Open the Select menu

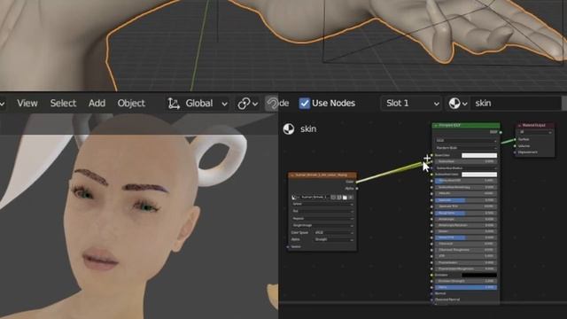pyautogui.click(x=63, y=103)
